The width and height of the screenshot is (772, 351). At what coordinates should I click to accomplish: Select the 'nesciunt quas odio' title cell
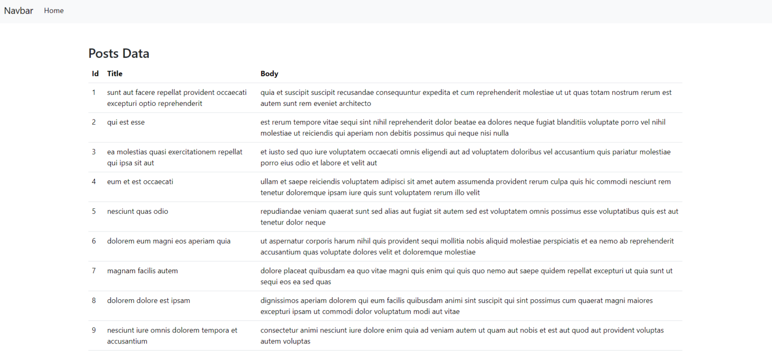click(x=138, y=211)
